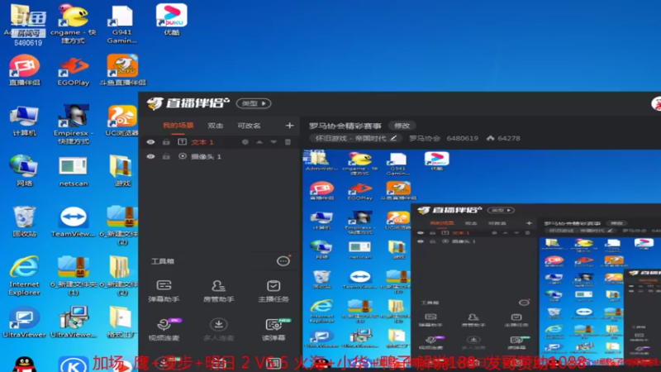Open the UltraViewer monitor shortcut

(x=25, y=322)
